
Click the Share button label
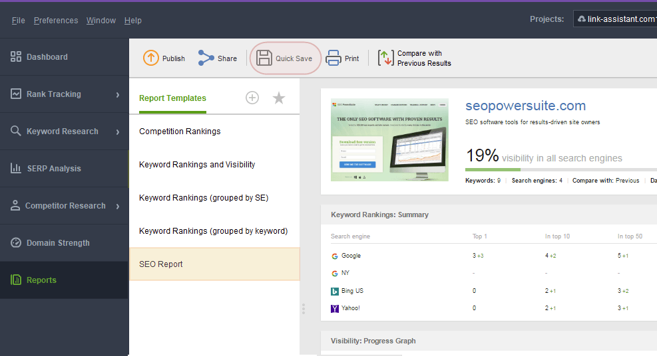(227, 58)
